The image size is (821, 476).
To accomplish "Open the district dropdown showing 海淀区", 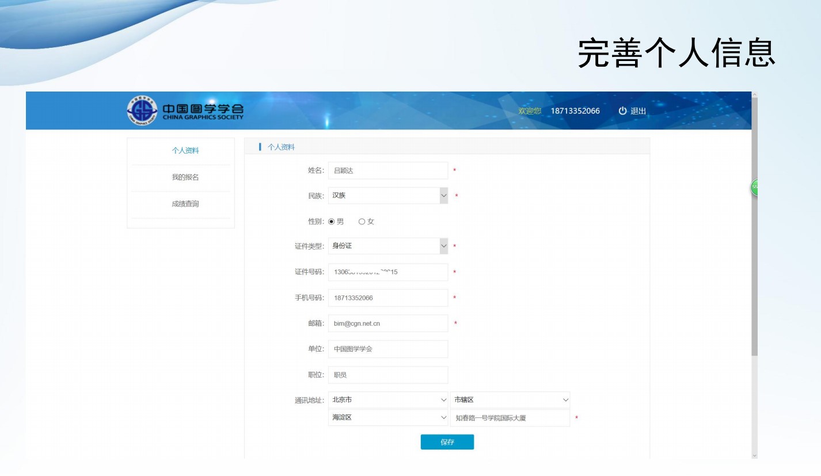I will coord(387,418).
